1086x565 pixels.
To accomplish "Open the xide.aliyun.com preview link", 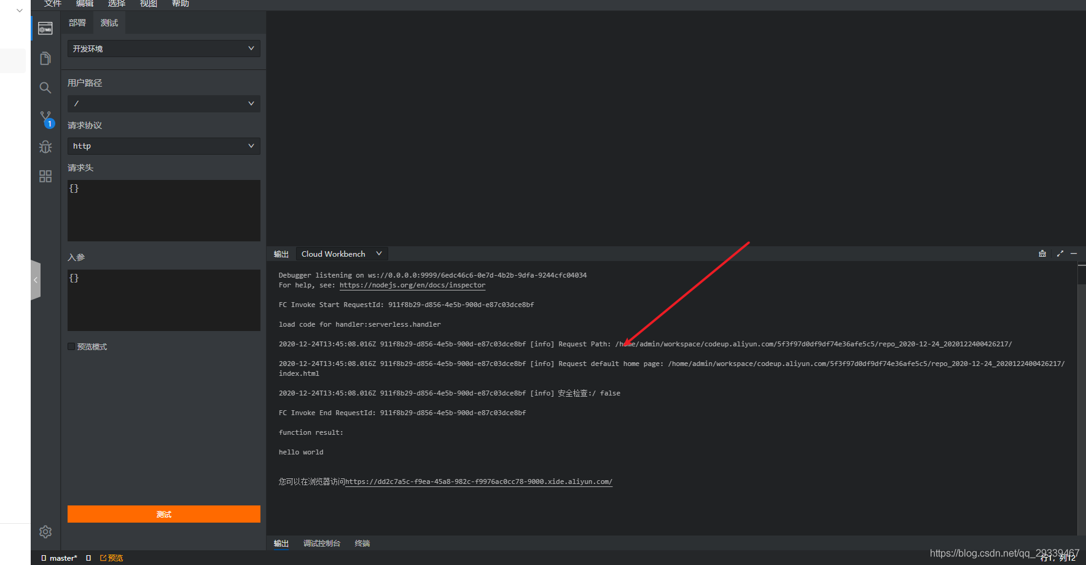I will coord(479,481).
